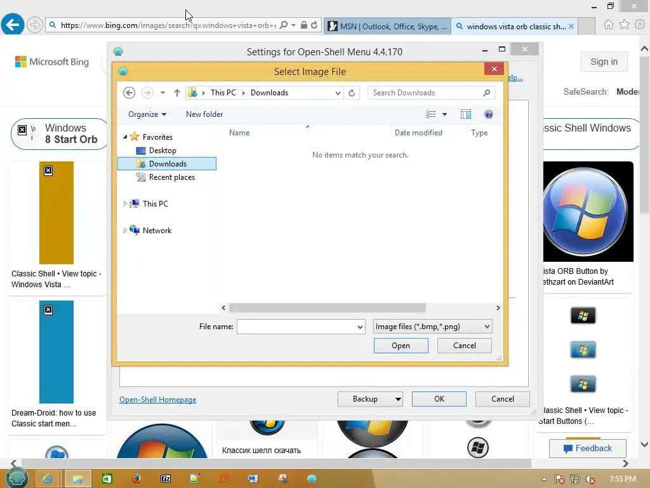Screen dimensions: 650x488
Task: Click forward arrow in the file dialog
Action: (147, 93)
